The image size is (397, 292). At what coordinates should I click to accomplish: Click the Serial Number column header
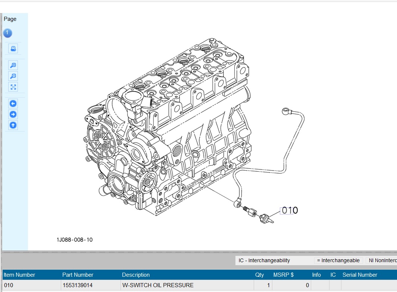[x=360, y=275]
